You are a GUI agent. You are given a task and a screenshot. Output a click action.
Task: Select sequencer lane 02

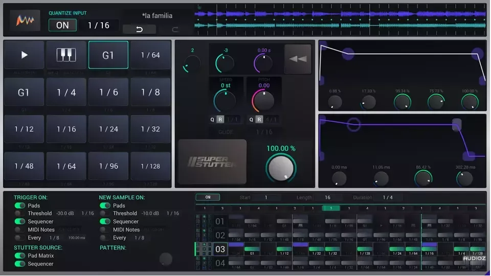220,235
